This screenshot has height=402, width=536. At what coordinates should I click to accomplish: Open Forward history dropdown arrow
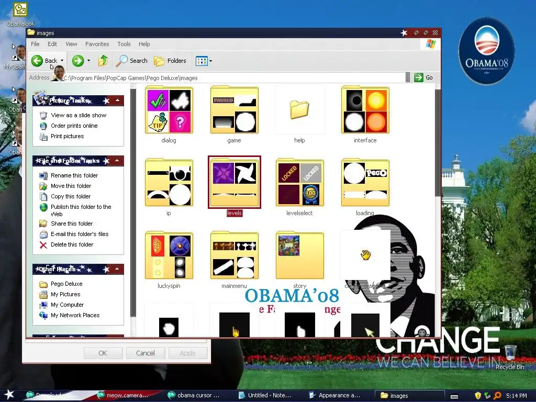(88, 61)
